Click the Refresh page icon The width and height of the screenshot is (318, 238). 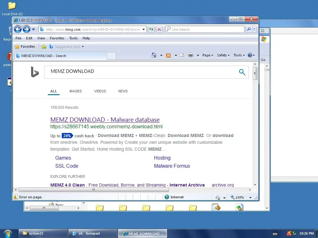pos(151,29)
